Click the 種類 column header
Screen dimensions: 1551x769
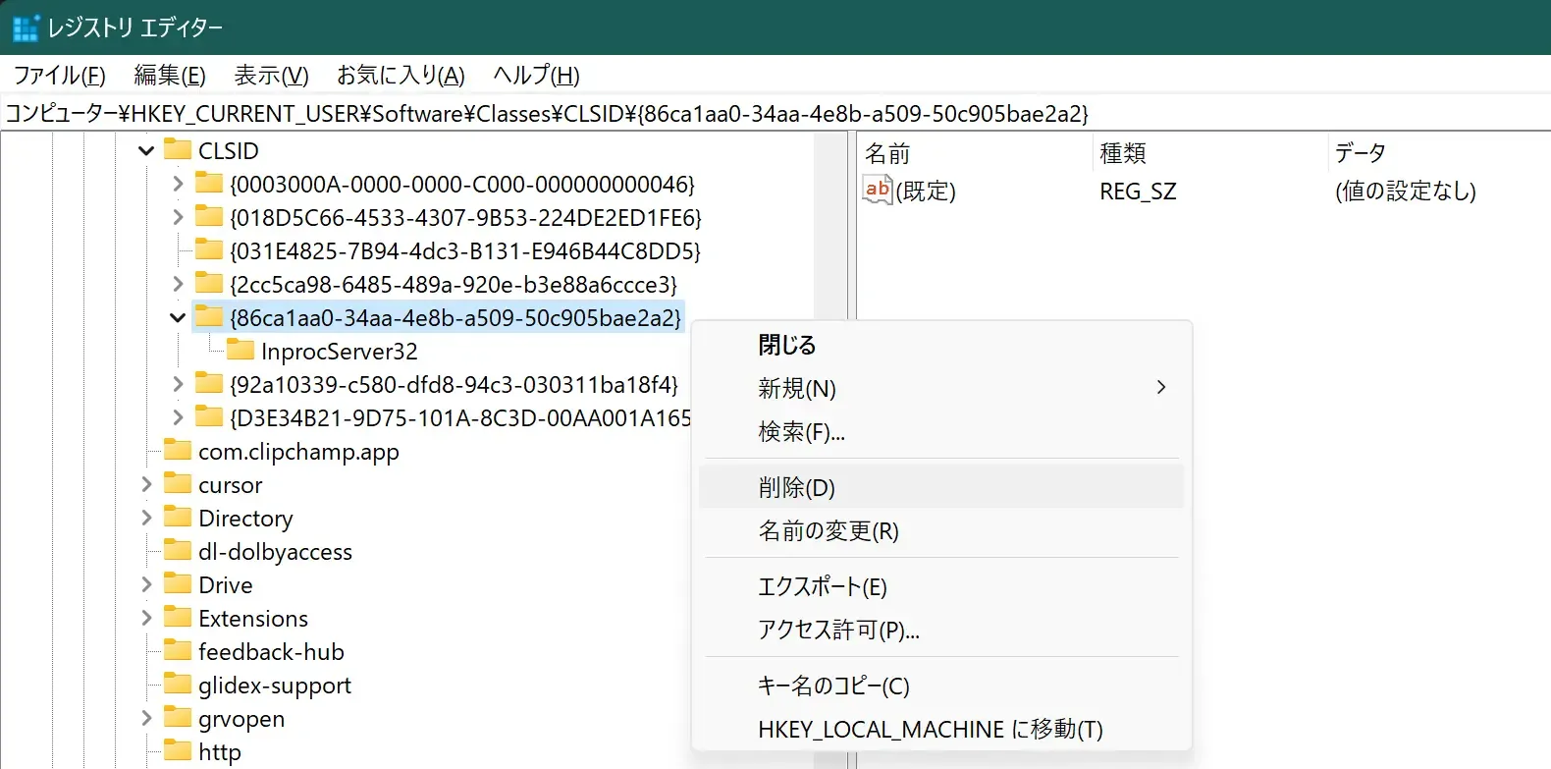(1209, 153)
